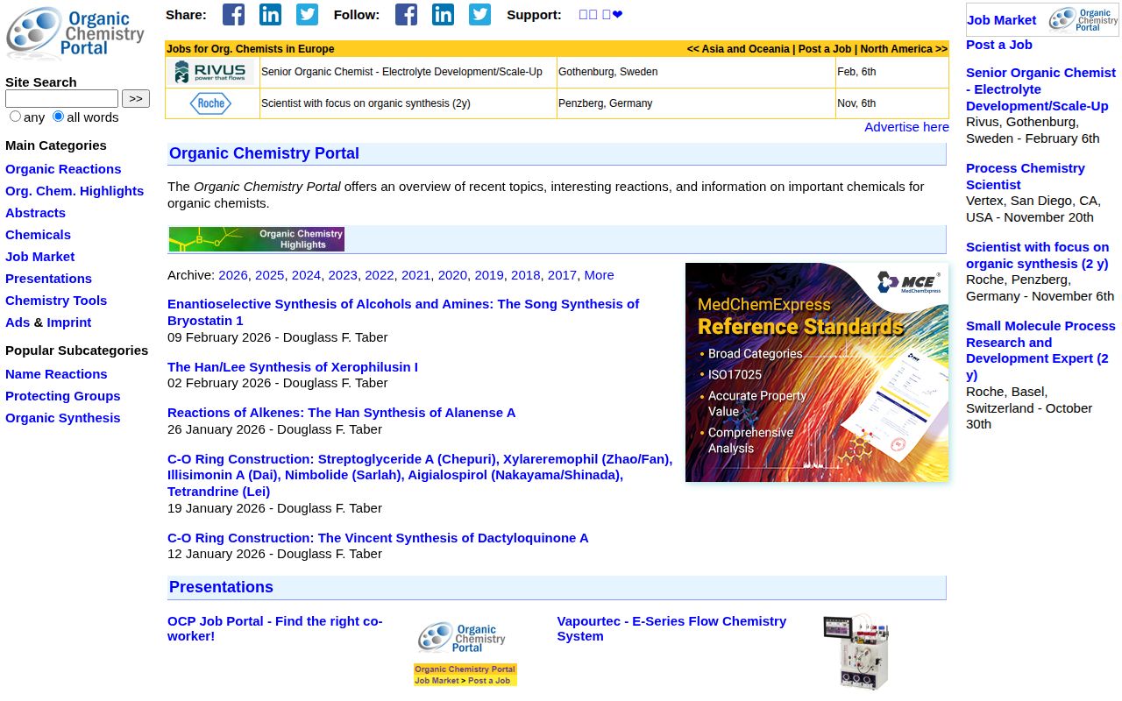Open the Organic Reactions category
1122x701 pixels.
click(63, 168)
